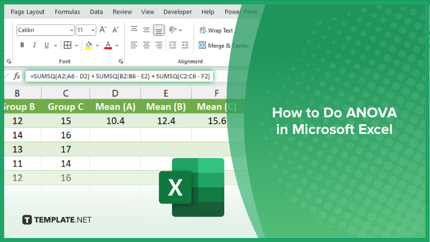Viewport: 430px width, 242px height.
Task: Toggle Italic formatting
Action: [34, 45]
